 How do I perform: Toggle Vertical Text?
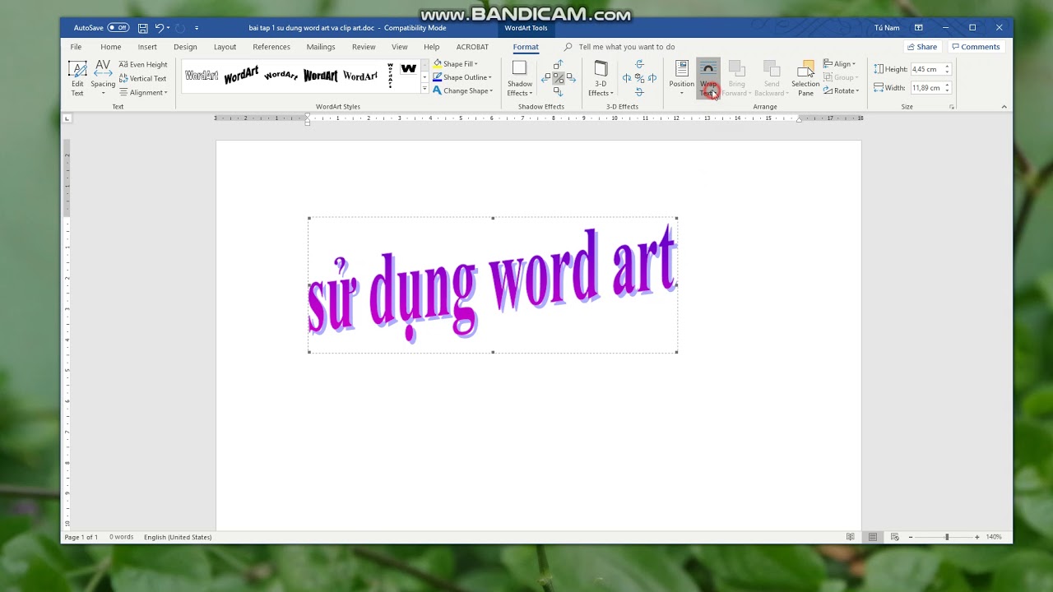tap(143, 78)
